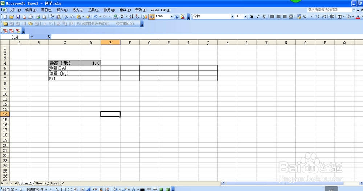363x191 pixels.
Task: Open the Adobe PDF menu
Action: pyautogui.click(x=160, y=10)
